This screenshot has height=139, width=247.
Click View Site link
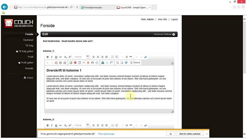[x=162, y=19]
